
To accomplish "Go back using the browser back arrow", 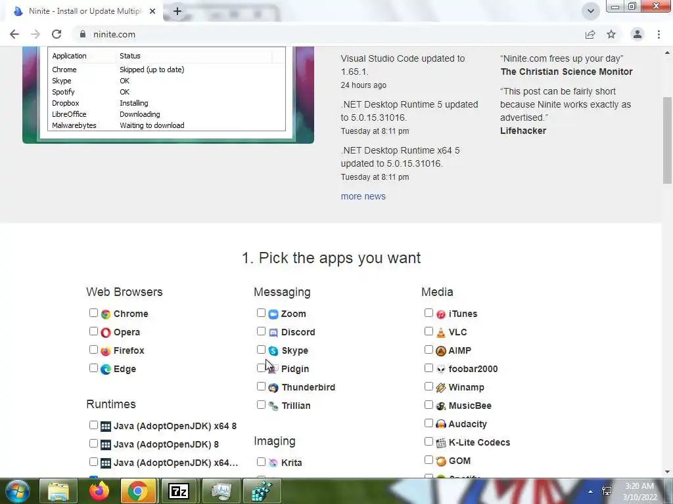I will 14,34.
